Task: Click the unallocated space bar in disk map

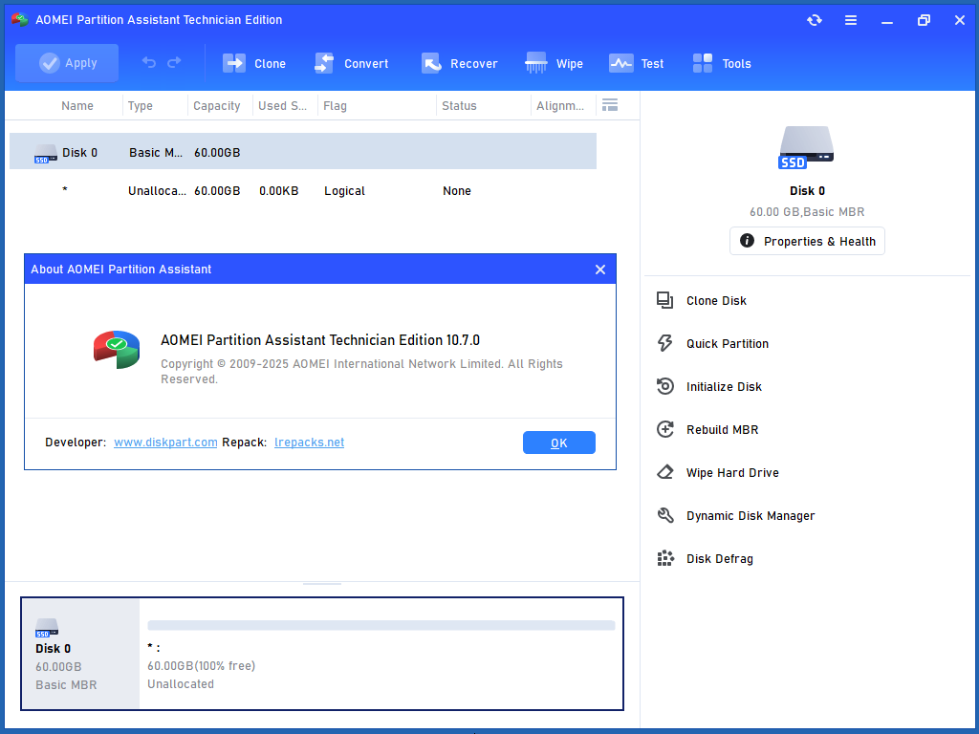Action: 381,626
